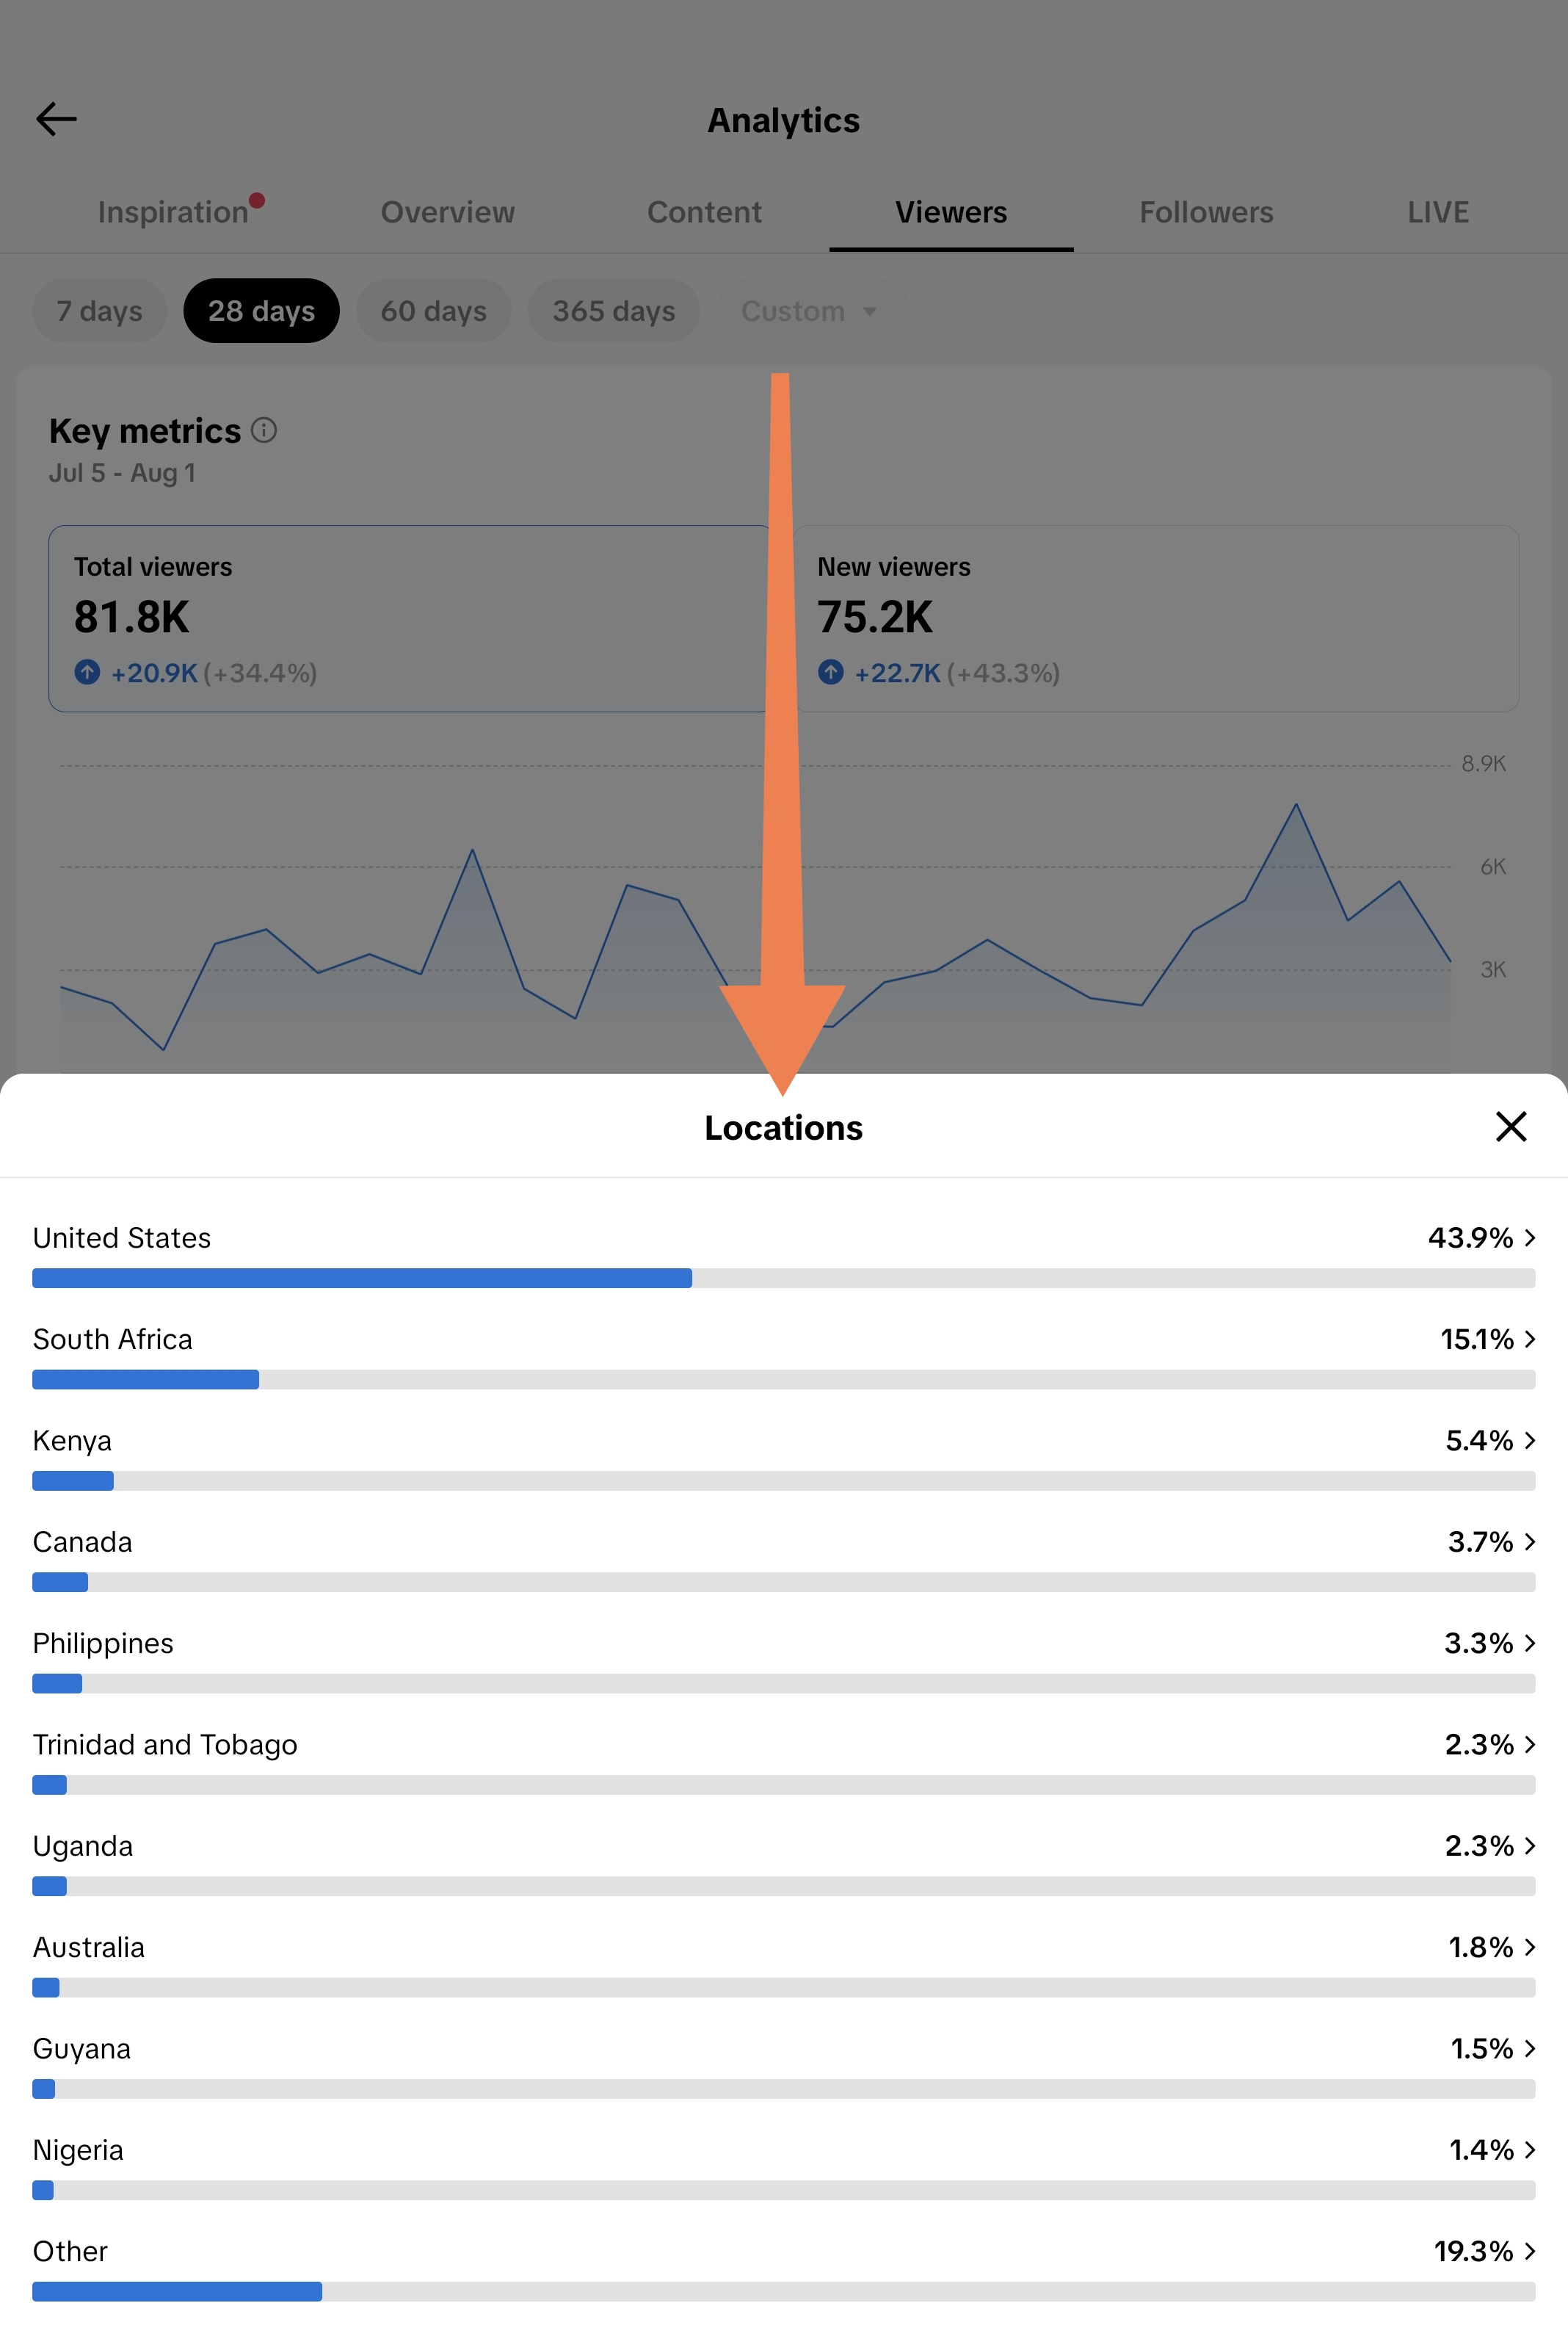Switch to the Followers tab
Image resolution: width=1568 pixels, height=2350 pixels.
pos(1206,212)
